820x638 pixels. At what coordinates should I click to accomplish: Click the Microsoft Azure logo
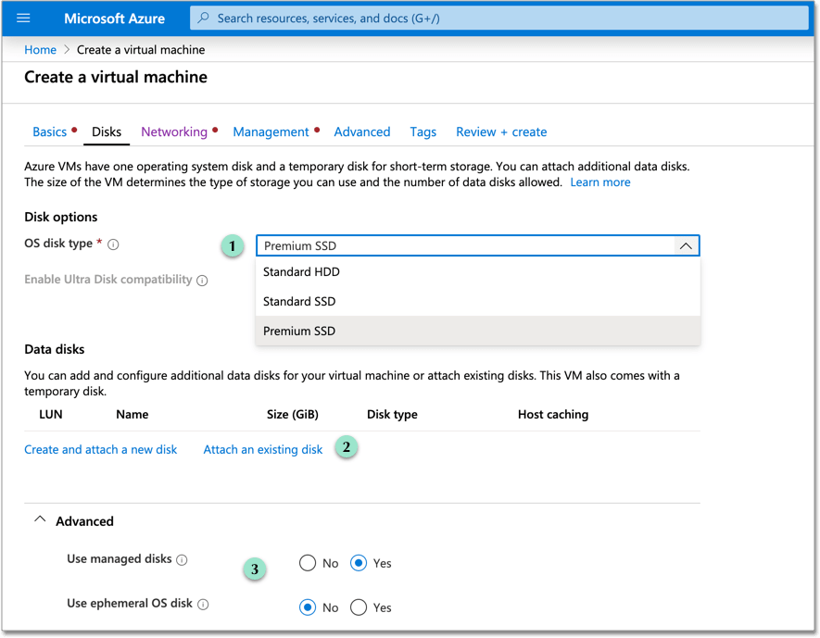pos(114,18)
